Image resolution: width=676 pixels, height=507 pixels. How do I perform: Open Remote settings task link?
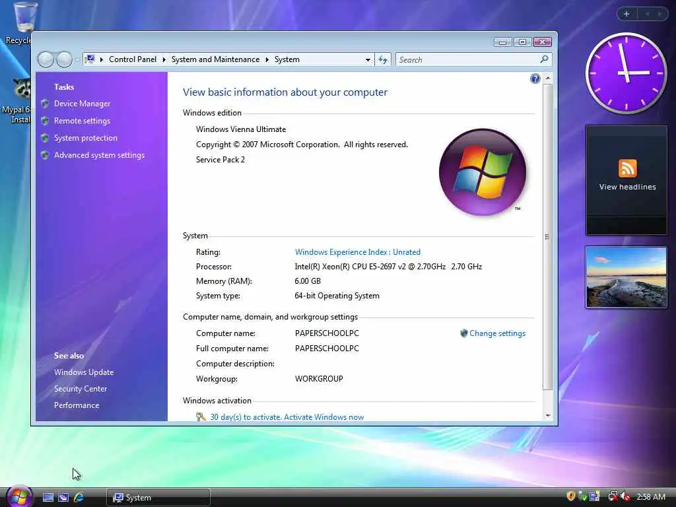(x=82, y=121)
